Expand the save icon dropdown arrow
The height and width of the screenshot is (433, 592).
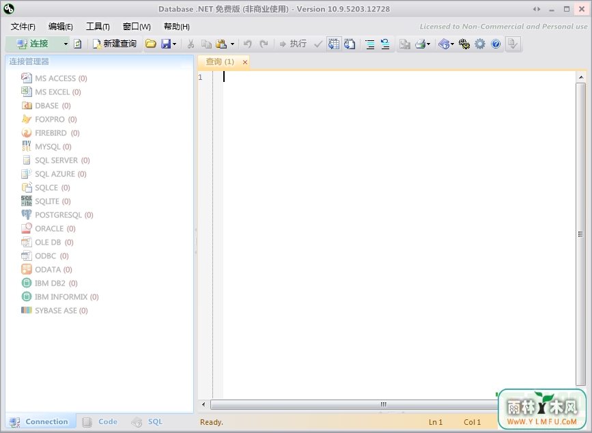pyautogui.click(x=174, y=44)
